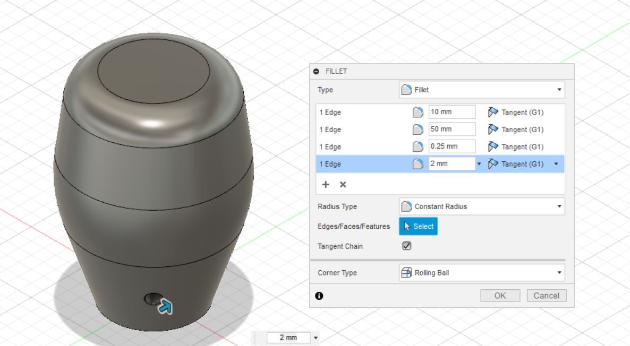Remove selection set with the X icon
This screenshot has height=346, width=630.
343,184
